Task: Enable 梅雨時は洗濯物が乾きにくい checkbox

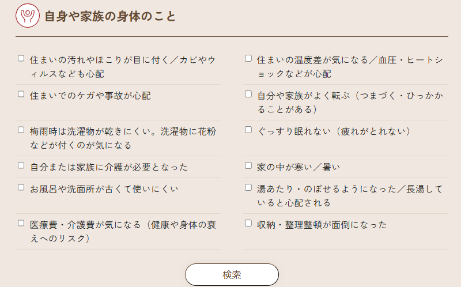Action: [21, 130]
